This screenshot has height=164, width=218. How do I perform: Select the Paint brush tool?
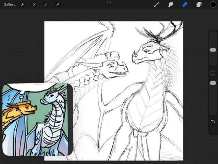coord(157,4)
